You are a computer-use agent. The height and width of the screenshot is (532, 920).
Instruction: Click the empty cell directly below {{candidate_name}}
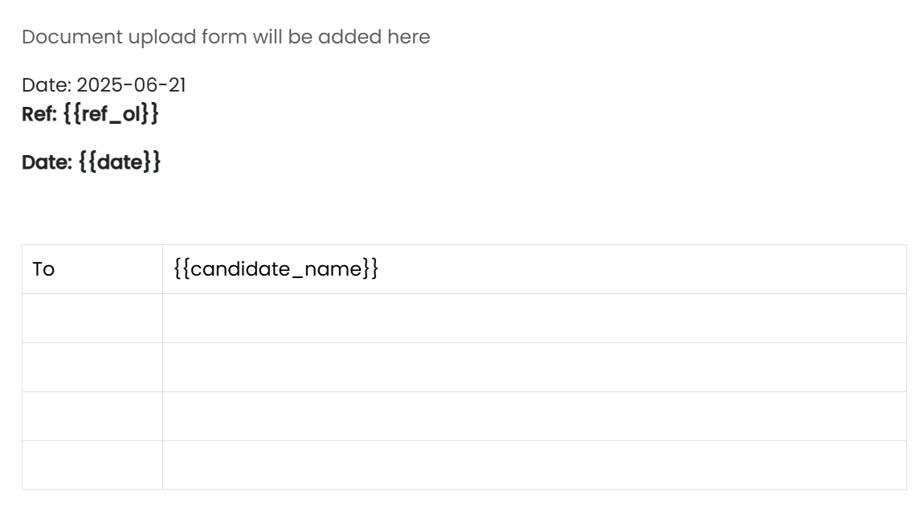534,318
